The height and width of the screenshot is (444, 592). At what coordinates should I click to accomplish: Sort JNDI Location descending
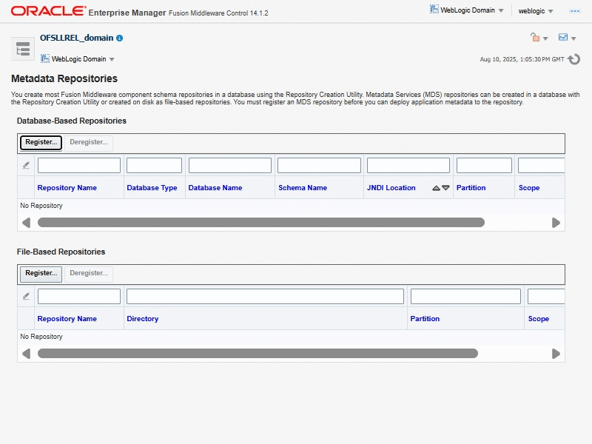[446, 188]
